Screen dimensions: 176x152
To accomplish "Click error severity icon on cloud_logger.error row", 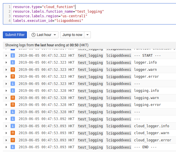I will (x=13, y=140).
